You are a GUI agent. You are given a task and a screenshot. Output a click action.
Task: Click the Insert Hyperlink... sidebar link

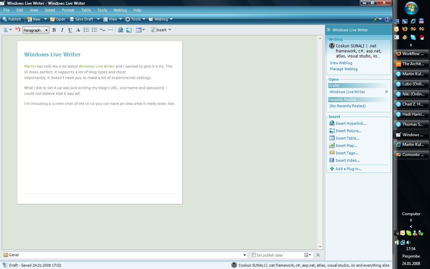coord(351,123)
